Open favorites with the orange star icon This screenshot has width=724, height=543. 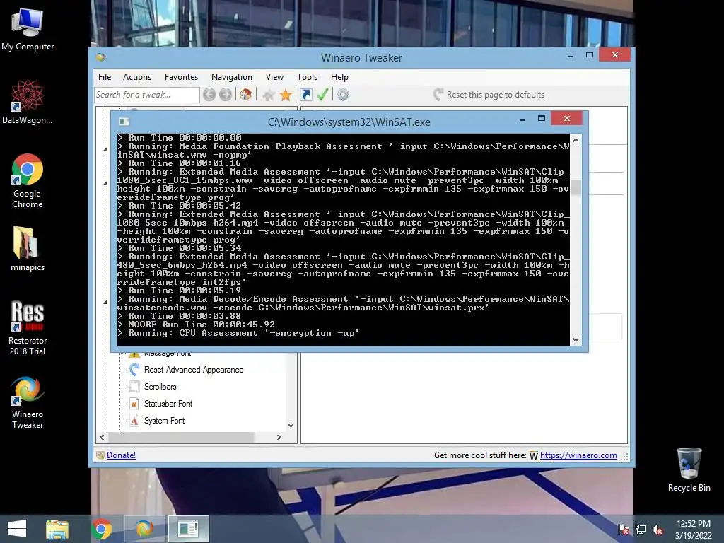tap(286, 95)
